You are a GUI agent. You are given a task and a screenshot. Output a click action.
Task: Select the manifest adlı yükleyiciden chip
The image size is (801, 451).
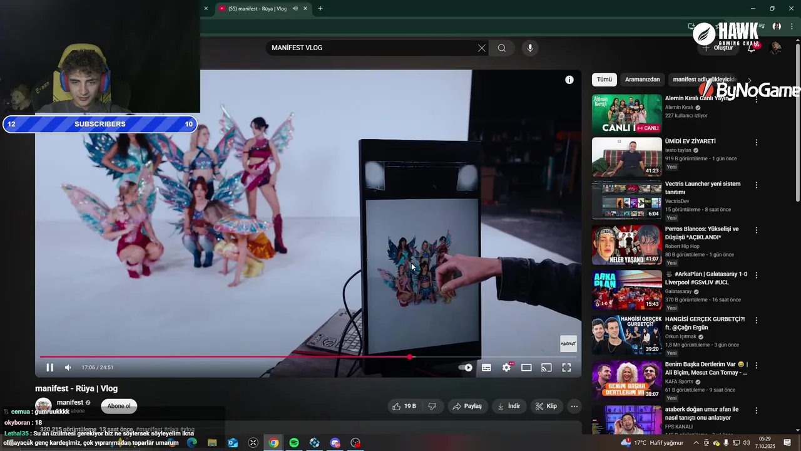[x=703, y=80]
